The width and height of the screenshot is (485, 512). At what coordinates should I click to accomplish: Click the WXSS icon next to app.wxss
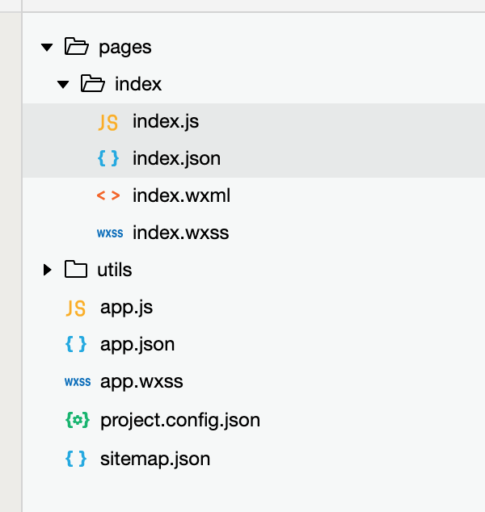pos(78,382)
